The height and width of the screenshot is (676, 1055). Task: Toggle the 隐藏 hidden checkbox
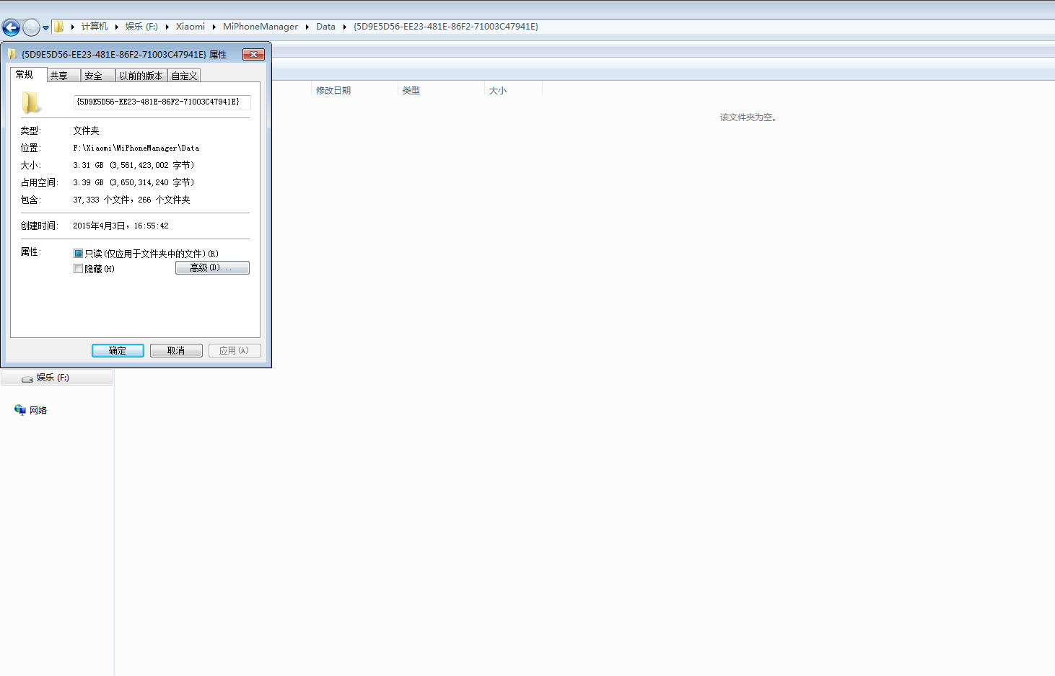(78, 269)
